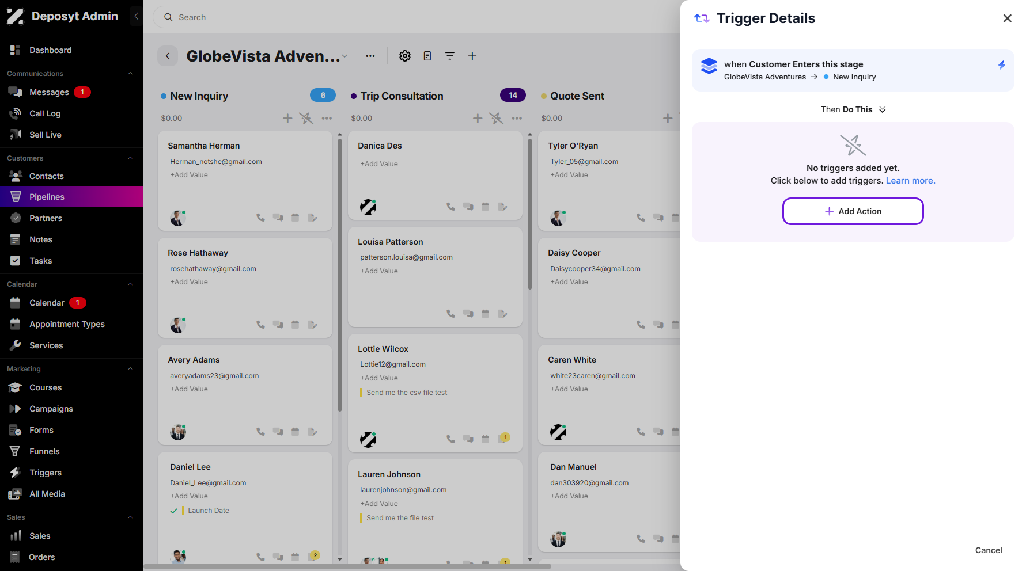Open the pipeline three-dots menu
Image resolution: width=1026 pixels, height=571 pixels.
pyautogui.click(x=370, y=56)
